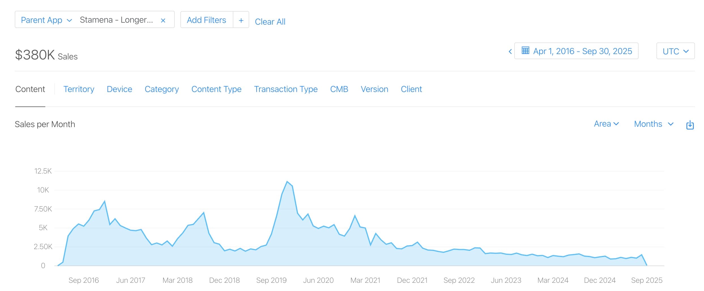704x291 pixels.
Task: Switch to the CMB tab
Action: 339,89
